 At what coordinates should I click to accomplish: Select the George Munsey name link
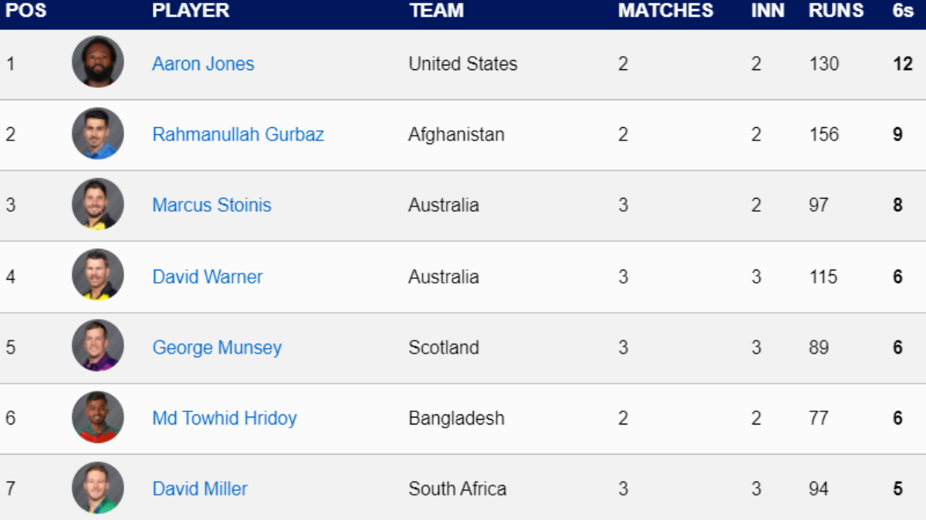(x=217, y=347)
